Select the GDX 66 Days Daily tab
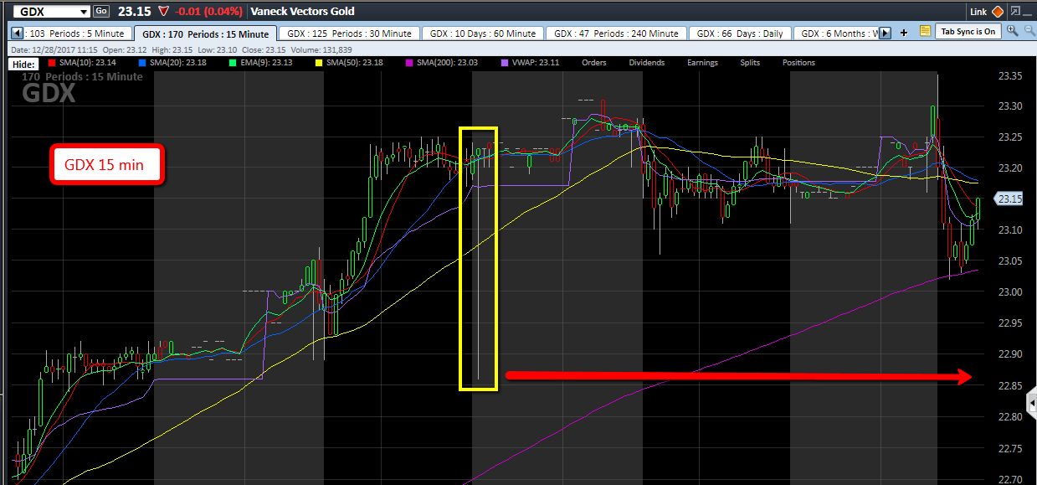Image resolution: width=1037 pixels, height=485 pixels. click(739, 34)
